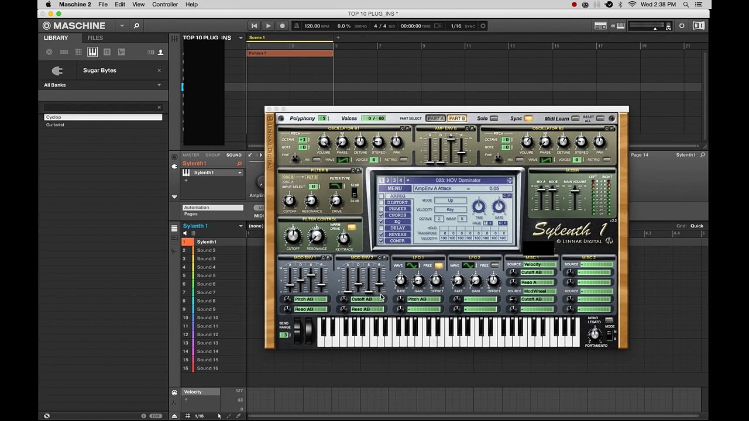Screen dimensions: 749x421
Task: Switch to the GROUP tab
Action: [x=212, y=155]
